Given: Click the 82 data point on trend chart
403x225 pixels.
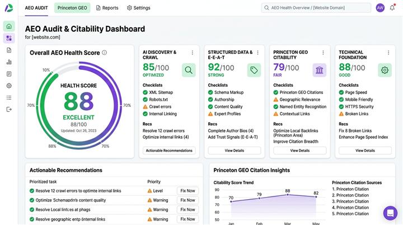Looking at the screenshot, I should 316,196.
